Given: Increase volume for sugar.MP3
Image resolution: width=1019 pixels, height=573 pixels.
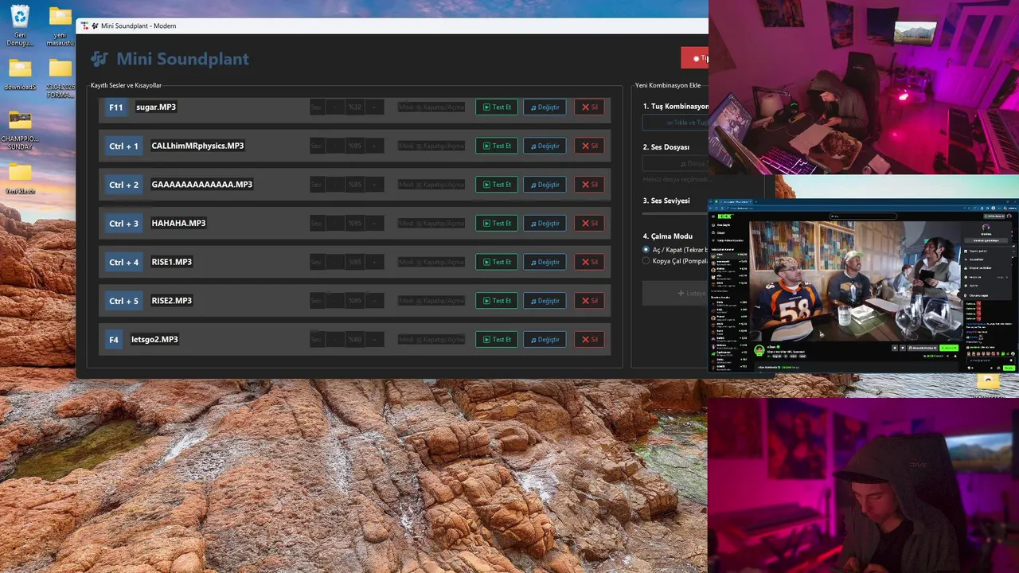Looking at the screenshot, I should [374, 107].
